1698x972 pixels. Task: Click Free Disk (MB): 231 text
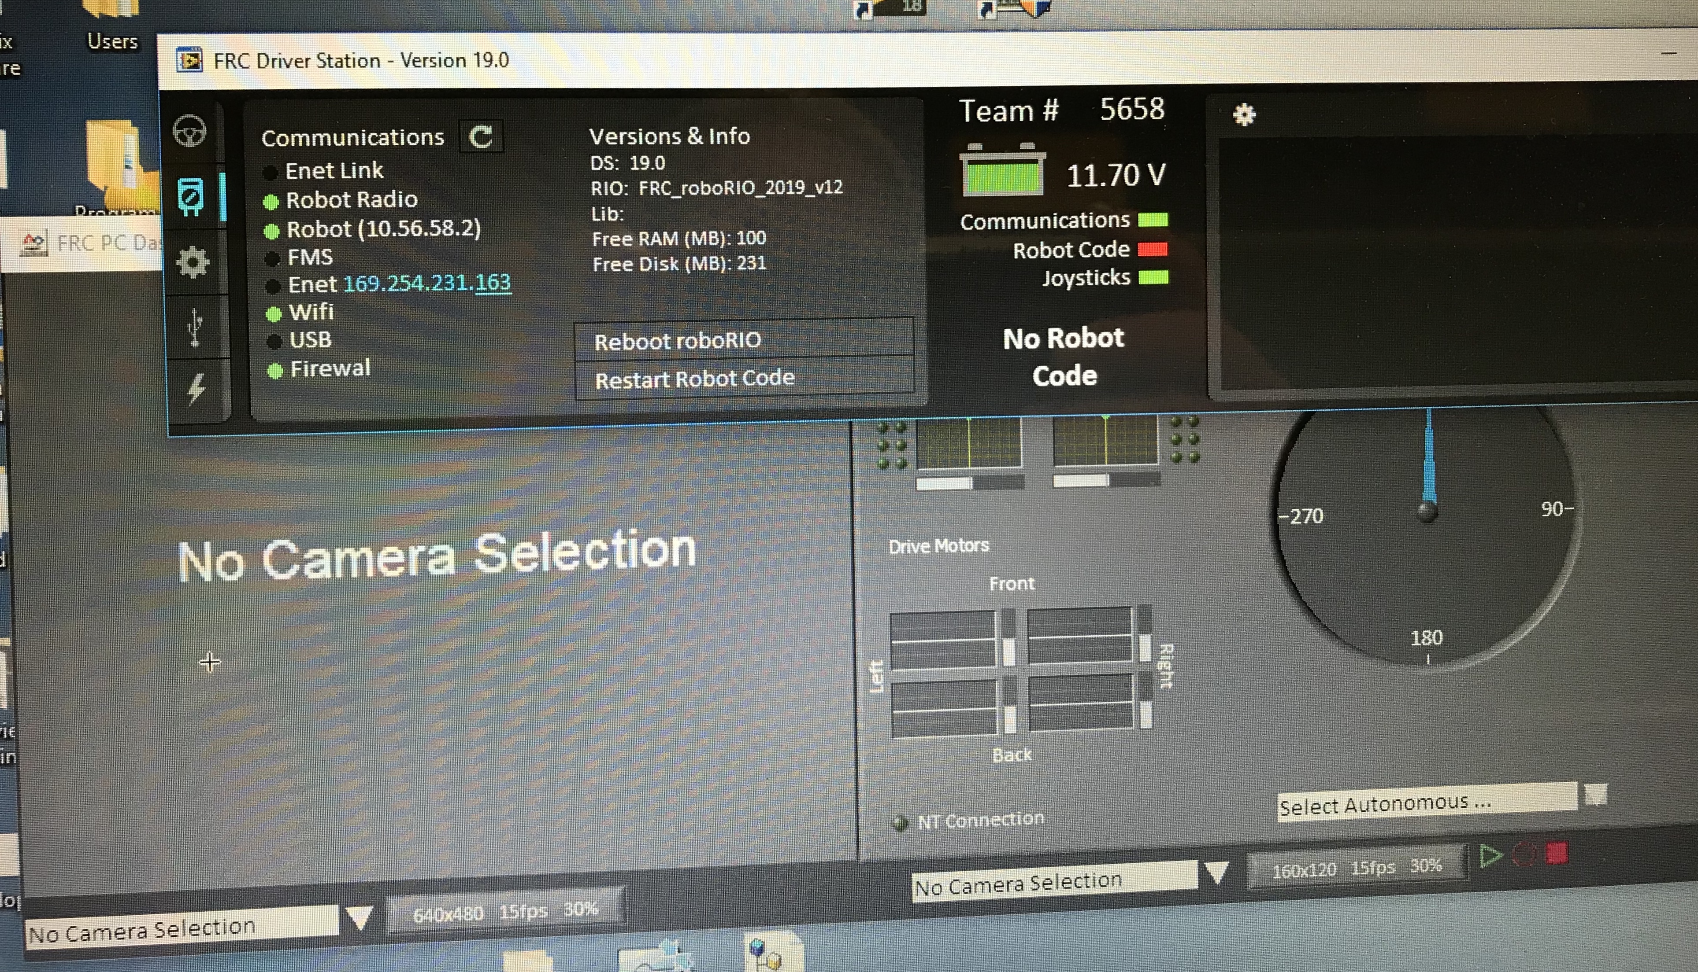[x=679, y=264]
